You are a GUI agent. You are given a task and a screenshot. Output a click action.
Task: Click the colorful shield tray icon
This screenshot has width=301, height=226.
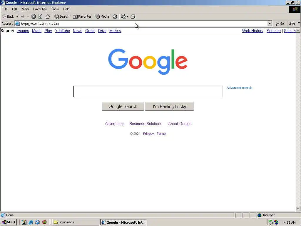pyautogui.click(x=276, y=222)
